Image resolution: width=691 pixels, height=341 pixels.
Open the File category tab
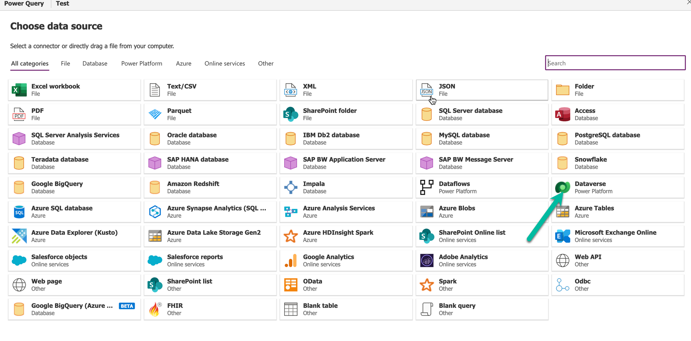click(x=65, y=64)
